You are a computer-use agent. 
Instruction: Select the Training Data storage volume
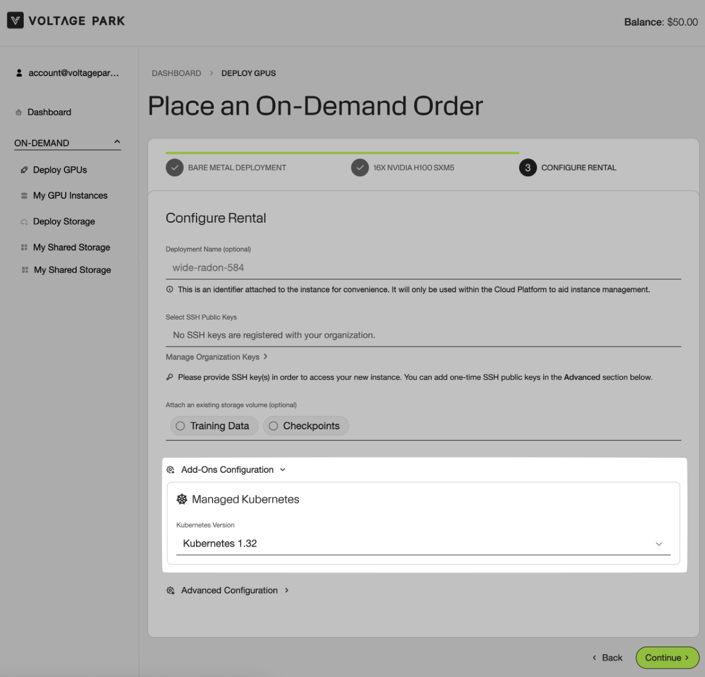pos(214,426)
